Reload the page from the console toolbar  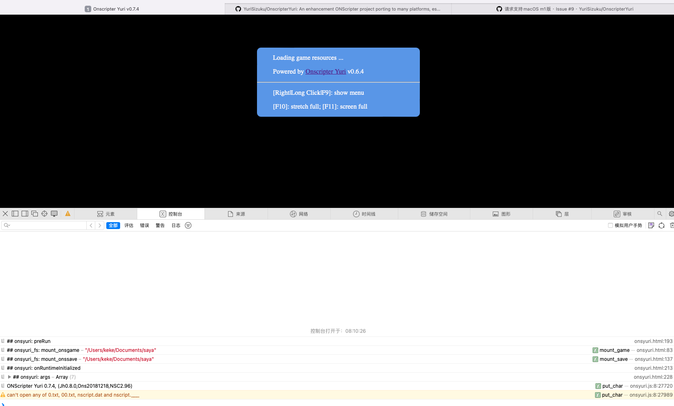(x=661, y=225)
